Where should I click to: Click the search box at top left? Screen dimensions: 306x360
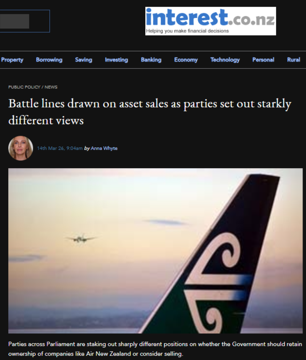click(25, 21)
